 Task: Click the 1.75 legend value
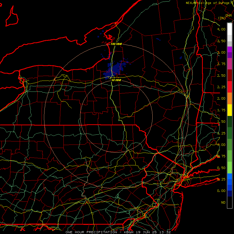pos(221,110)
